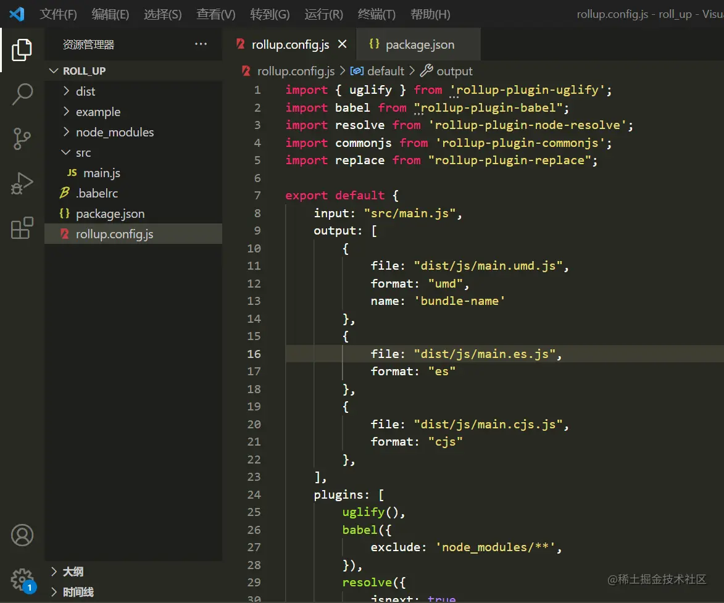Click "dist/js/main.cjs.js" on line 20
This screenshot has height=603, width=724.
(x=488, y=424)
